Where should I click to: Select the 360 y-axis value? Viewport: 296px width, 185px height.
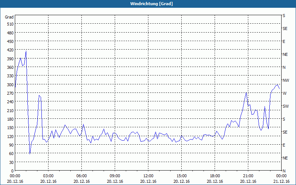[x=11, y=67]
